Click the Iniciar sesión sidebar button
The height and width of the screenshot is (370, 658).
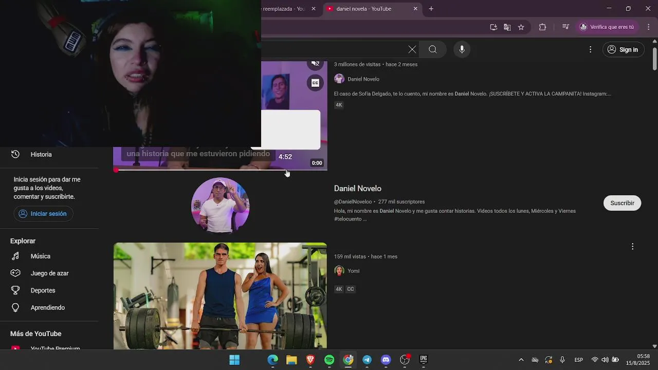(x=43, y=214)
